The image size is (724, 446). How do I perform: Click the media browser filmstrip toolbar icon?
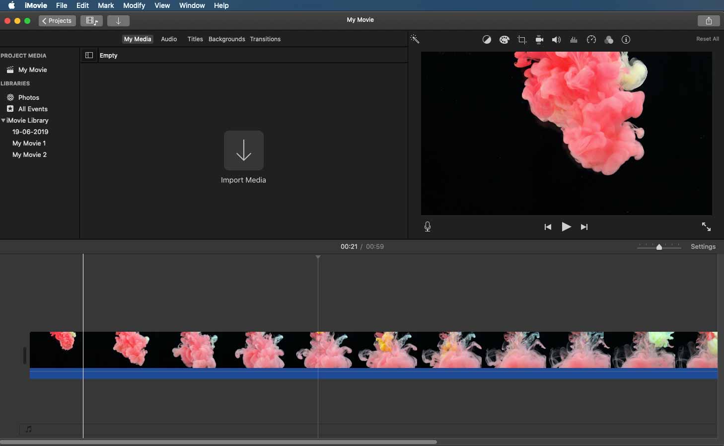tap(91, 21)
